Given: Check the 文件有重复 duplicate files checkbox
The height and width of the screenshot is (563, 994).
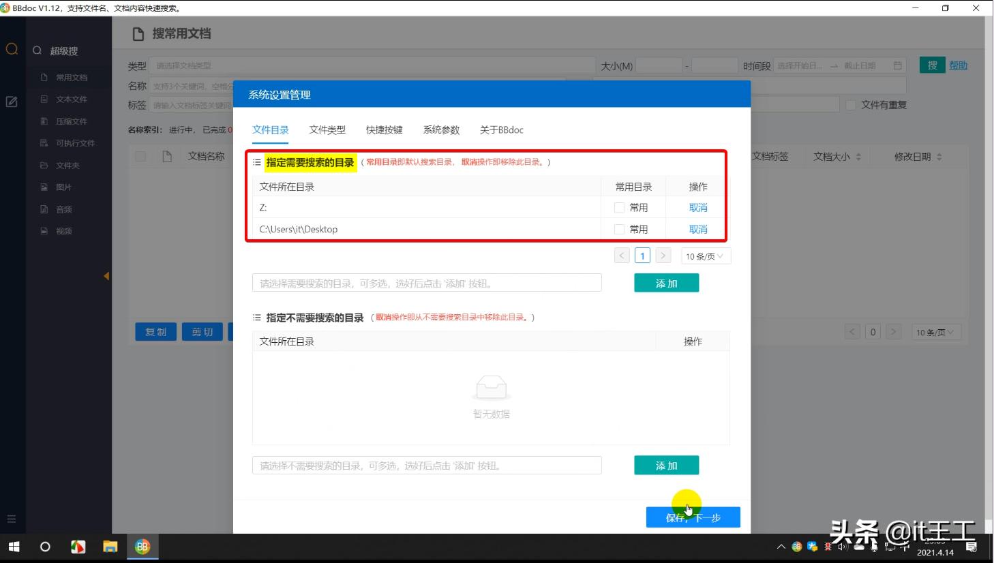Looking at the screenshot, I should (850, 104).
